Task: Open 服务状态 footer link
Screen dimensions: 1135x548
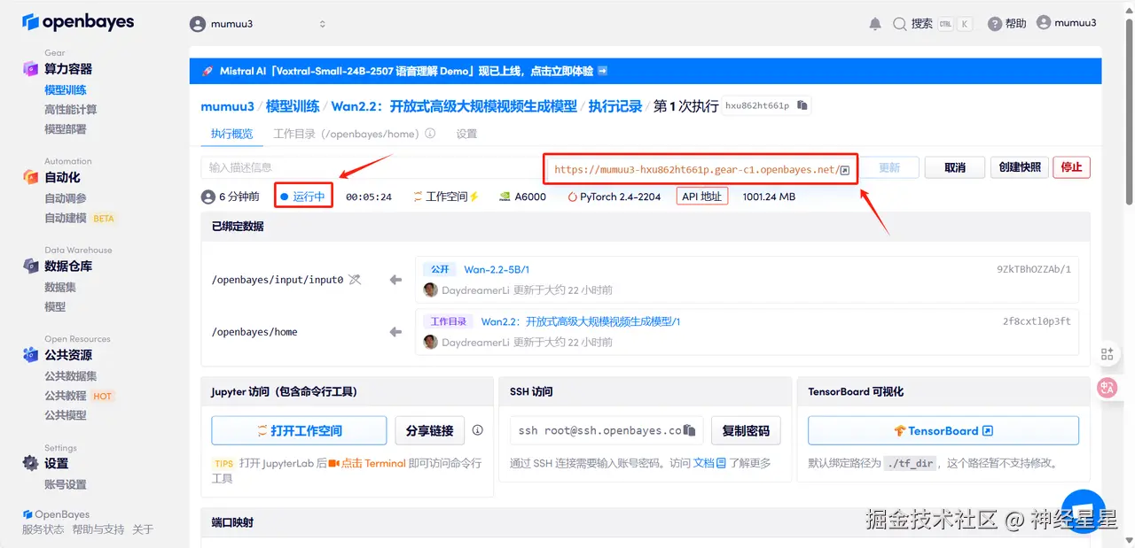Action: coord(43,529)
